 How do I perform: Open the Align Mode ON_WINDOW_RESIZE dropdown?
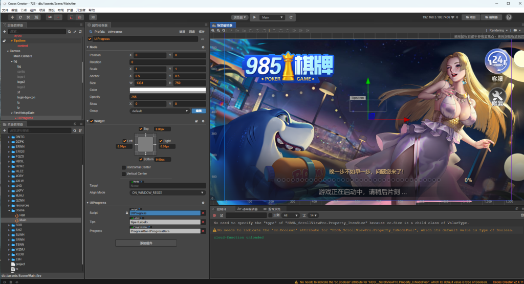point(167,193)
